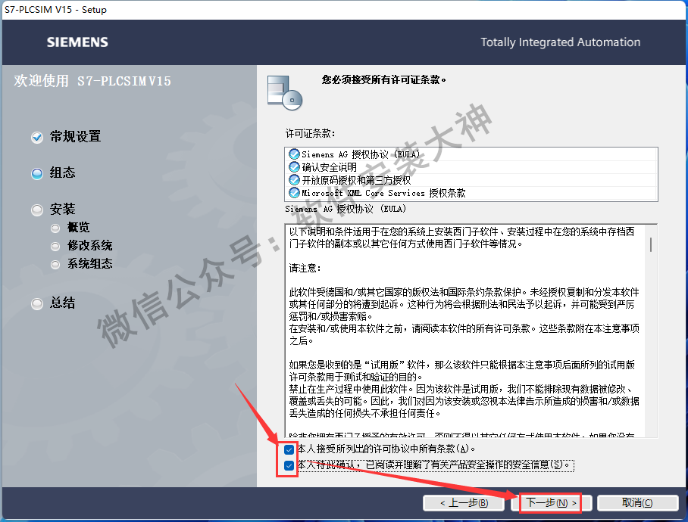Toggle the accept all license terms checkbox
This screenshot has width=688, height=522.
pos(289,449)
